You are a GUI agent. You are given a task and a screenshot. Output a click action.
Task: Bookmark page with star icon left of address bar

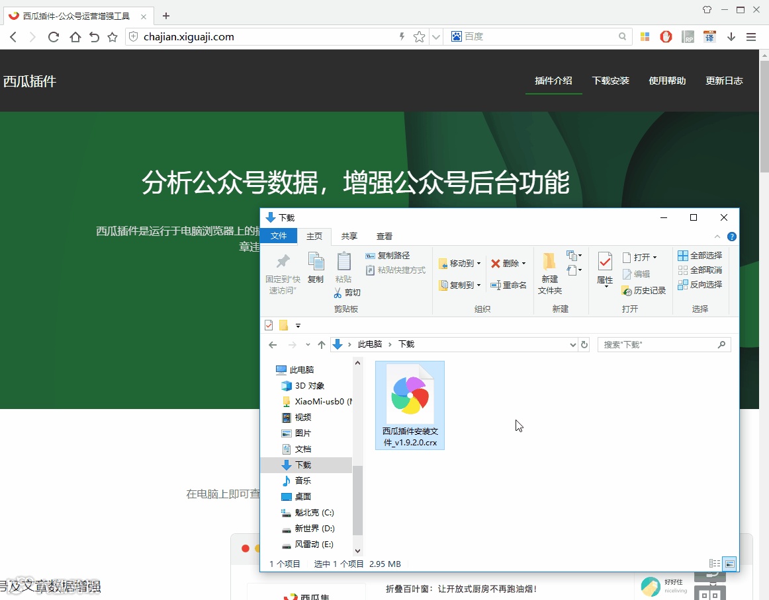click(113, 37)
